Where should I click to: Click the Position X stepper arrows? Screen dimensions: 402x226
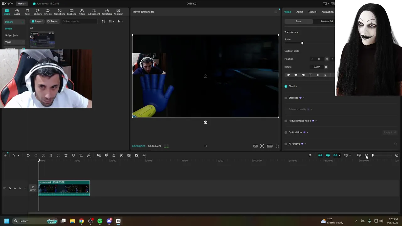pyautogui.click(x=327, y=59)
